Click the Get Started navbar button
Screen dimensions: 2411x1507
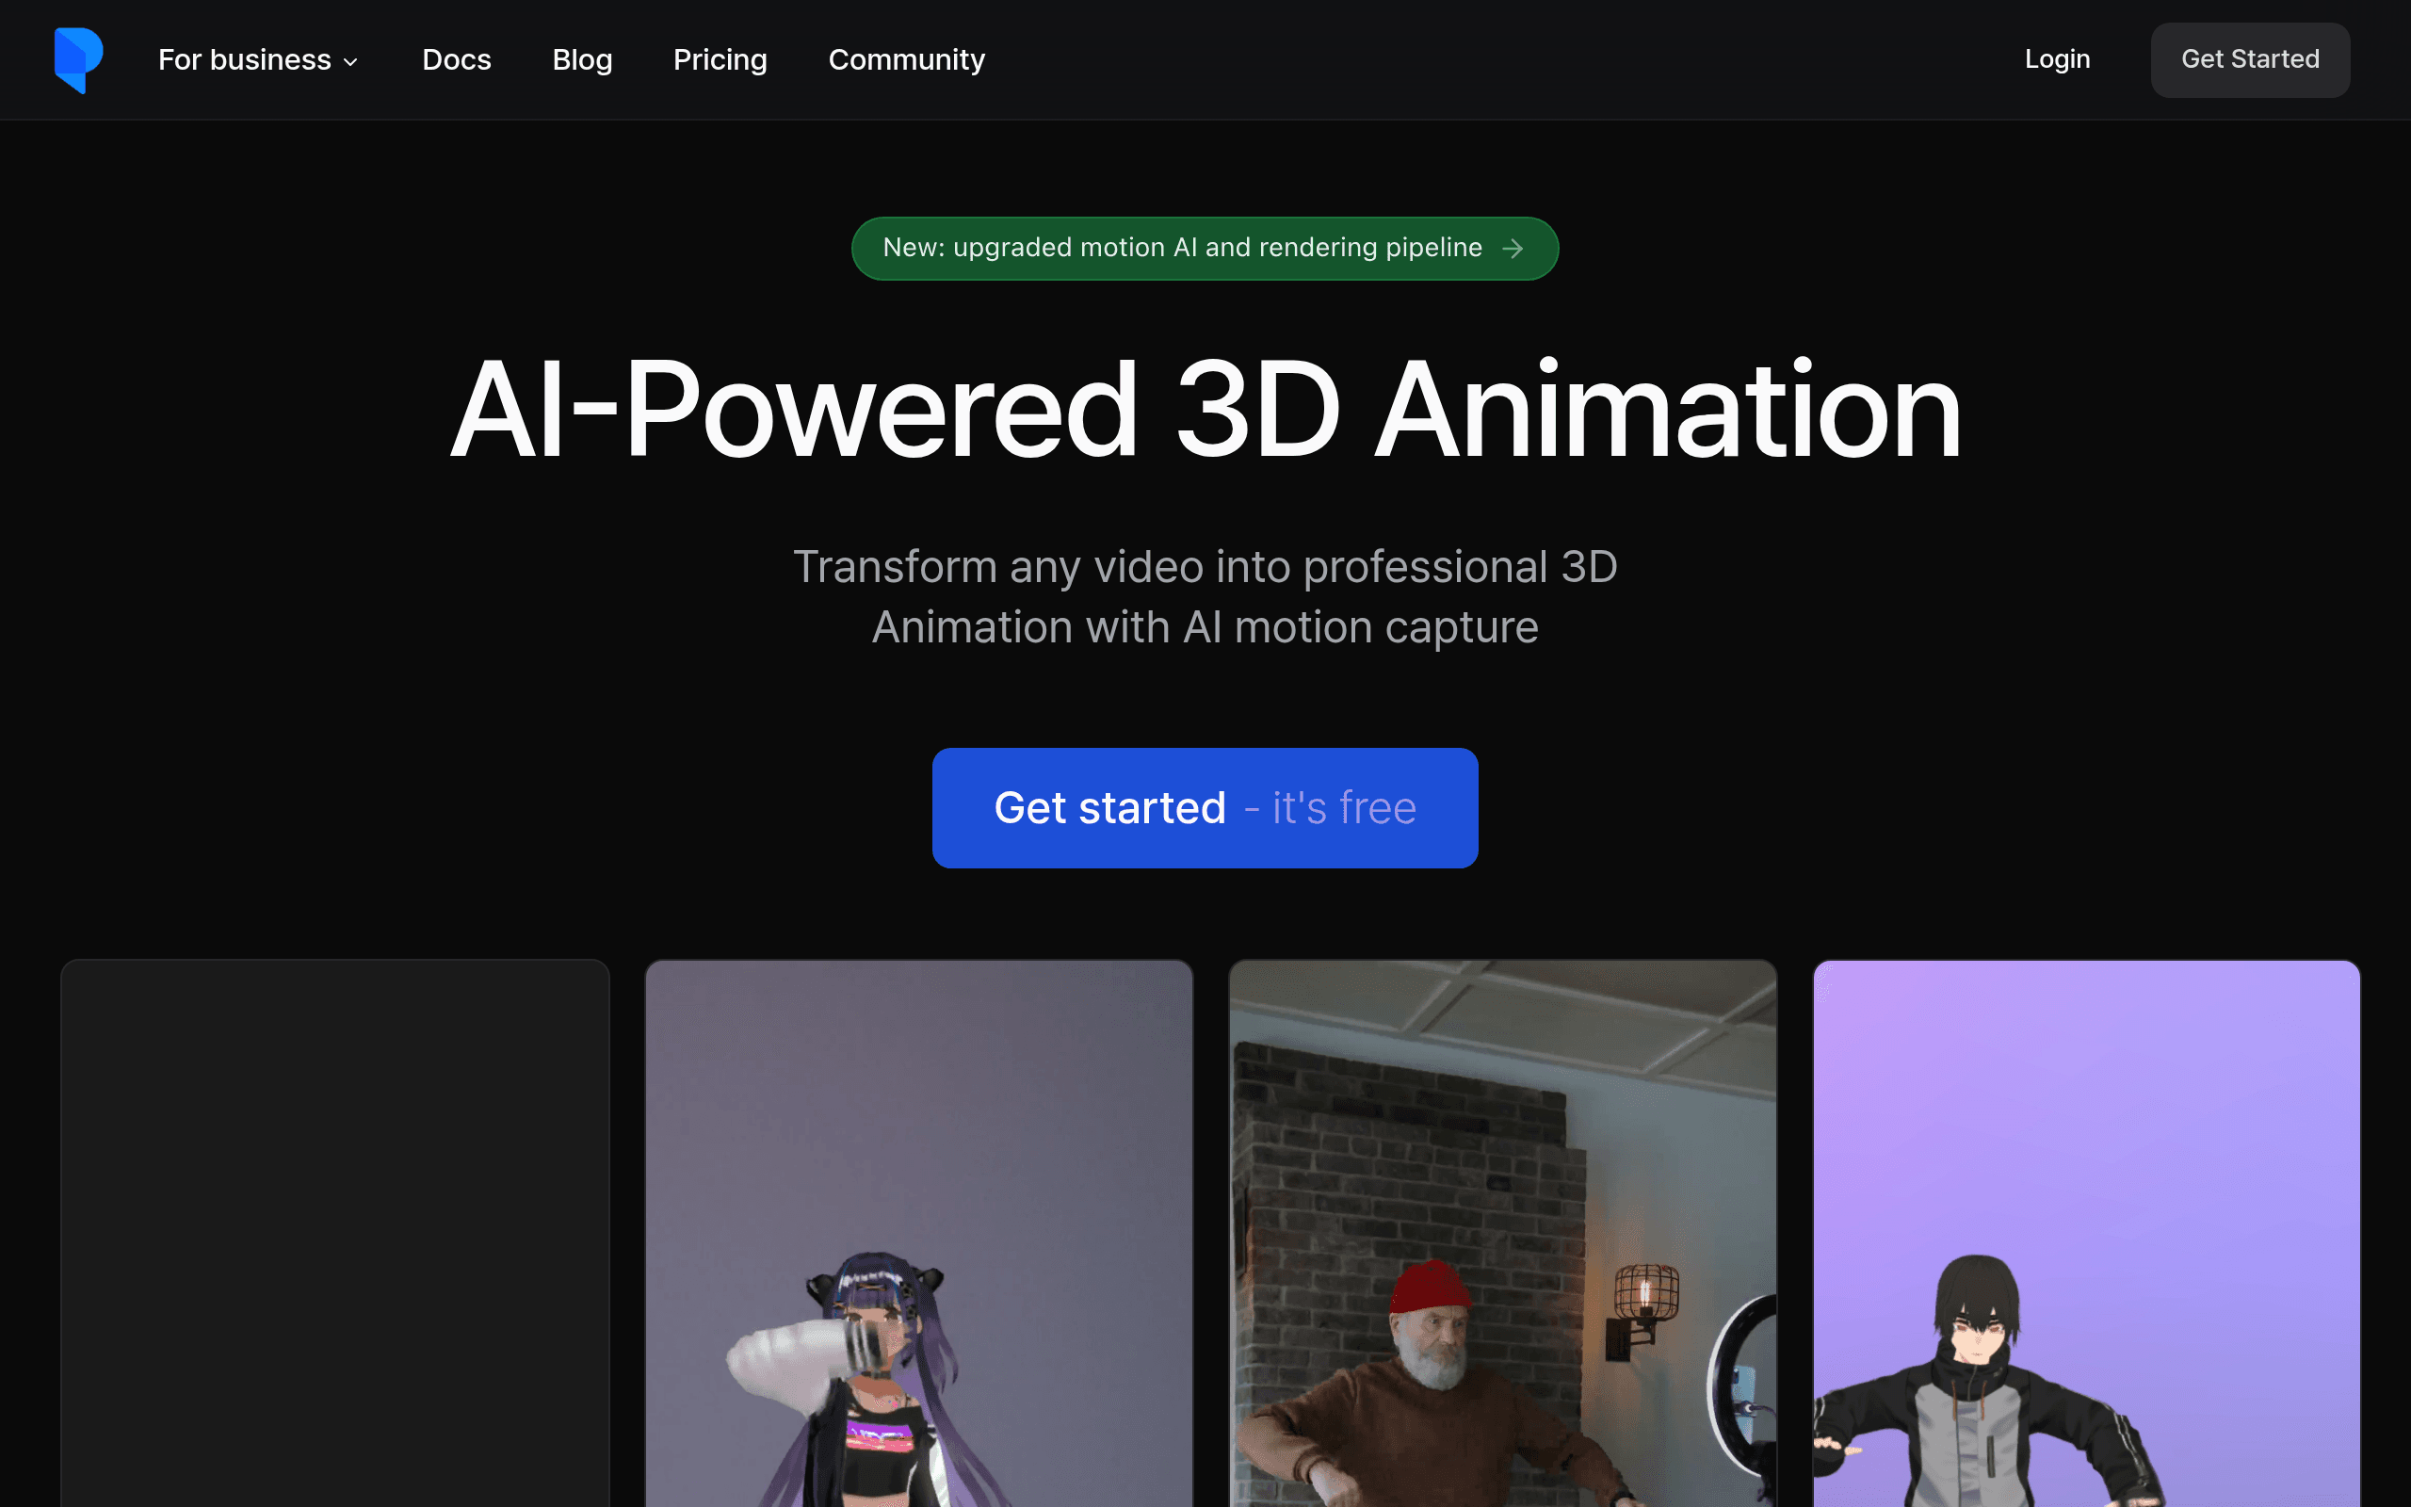tap(2250, 59)
